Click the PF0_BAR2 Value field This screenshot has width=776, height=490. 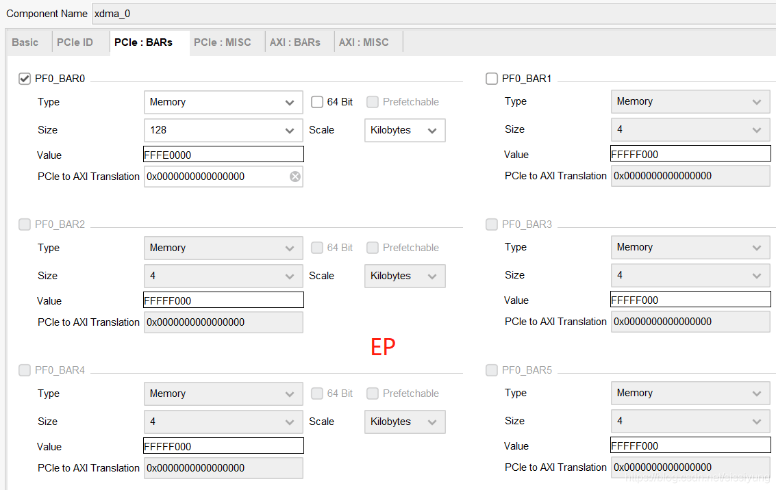(223, 300)
